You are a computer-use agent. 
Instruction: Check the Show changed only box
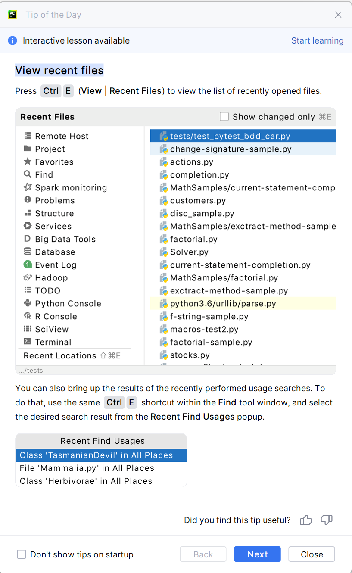click(x=224, y=117)
